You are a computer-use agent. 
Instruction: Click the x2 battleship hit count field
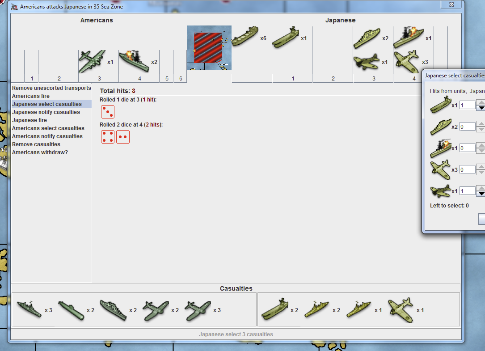point(468,127)
